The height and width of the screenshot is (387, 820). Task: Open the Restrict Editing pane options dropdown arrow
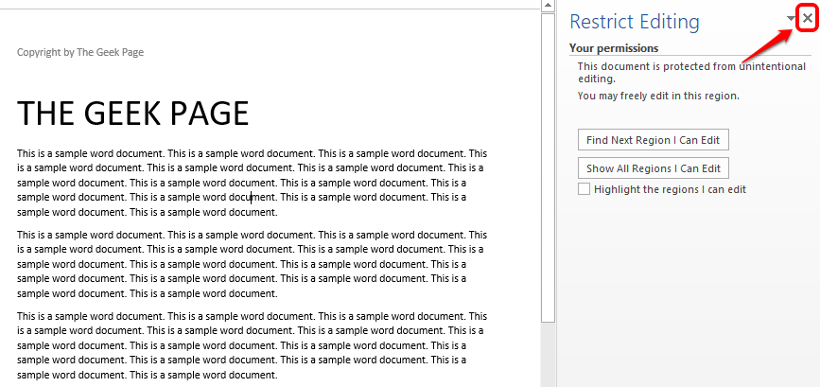click(x=792, y=19)
